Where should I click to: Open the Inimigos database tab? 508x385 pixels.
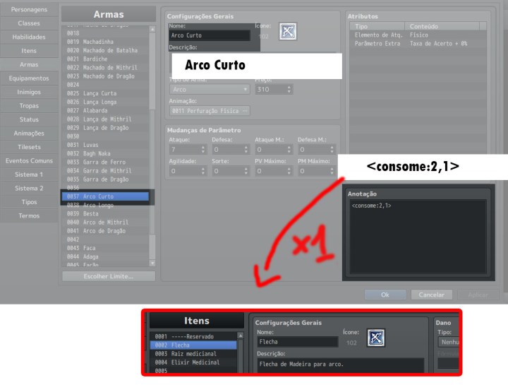pyautogui.click(x=29, y=92)
